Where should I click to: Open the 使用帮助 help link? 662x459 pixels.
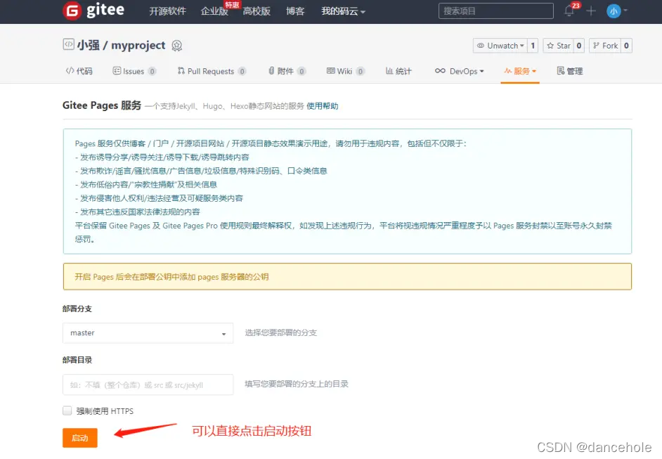pos(322,106)
